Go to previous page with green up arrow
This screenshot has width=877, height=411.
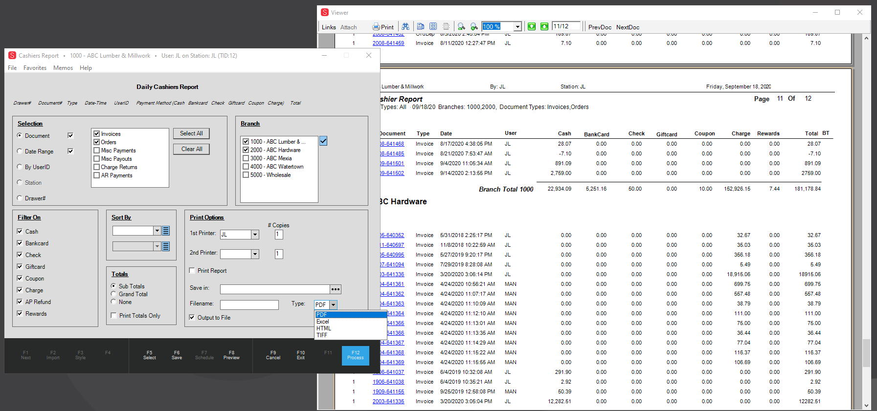click(532, 26)
